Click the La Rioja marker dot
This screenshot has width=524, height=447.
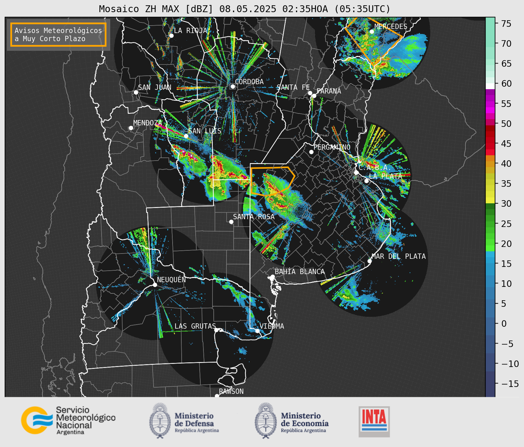coord(171,36)
